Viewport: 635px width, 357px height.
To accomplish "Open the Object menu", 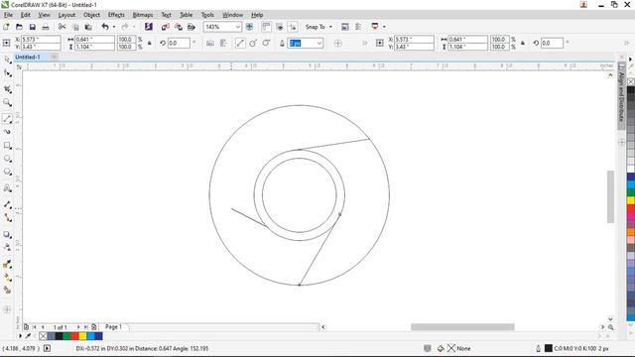I will coord(91,15).
